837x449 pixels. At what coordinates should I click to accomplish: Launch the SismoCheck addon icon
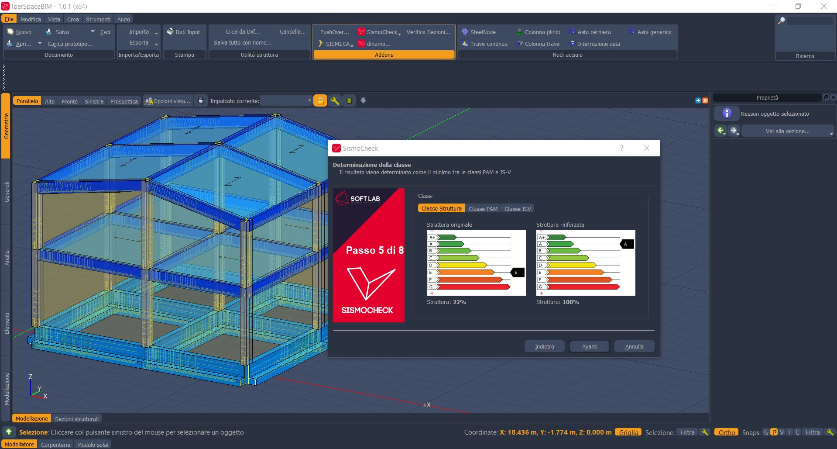point(361,32)
